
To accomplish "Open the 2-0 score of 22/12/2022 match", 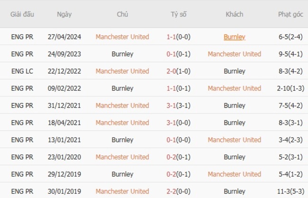I will 179,71.
